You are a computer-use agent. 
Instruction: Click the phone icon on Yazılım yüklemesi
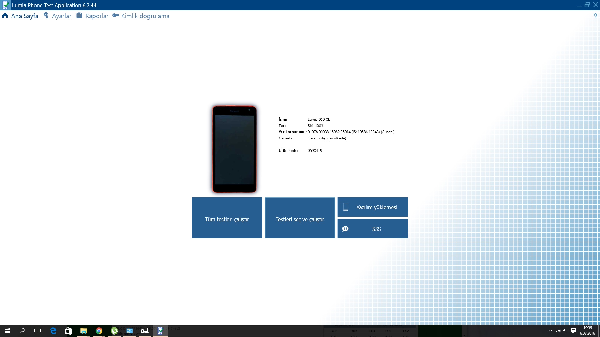[346, 207]
